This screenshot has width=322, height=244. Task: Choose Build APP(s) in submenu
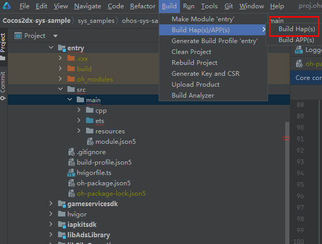coord(296,40)
